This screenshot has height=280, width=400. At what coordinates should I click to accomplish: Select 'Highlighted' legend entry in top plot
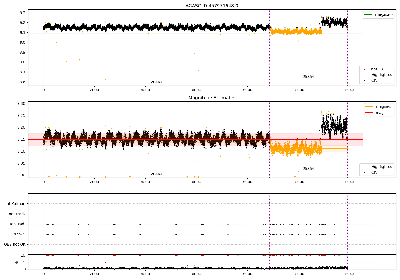tap(382, 75)
